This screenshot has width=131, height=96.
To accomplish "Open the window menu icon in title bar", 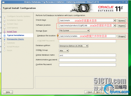I will coord(3,2).
